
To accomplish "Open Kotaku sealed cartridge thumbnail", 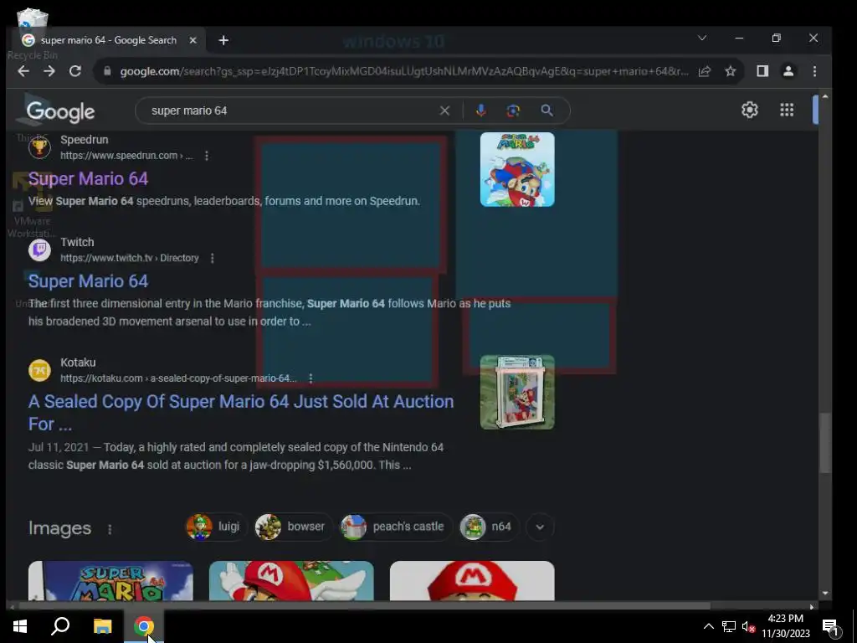I will [517, 393].
